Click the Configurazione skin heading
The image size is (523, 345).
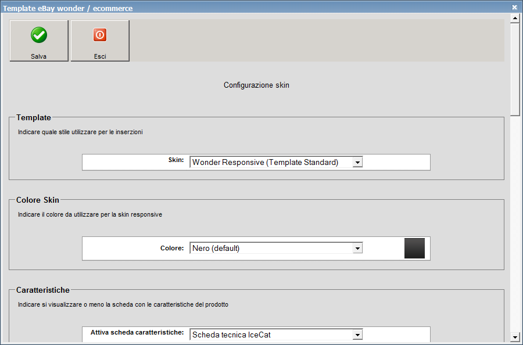coord(256,85)
